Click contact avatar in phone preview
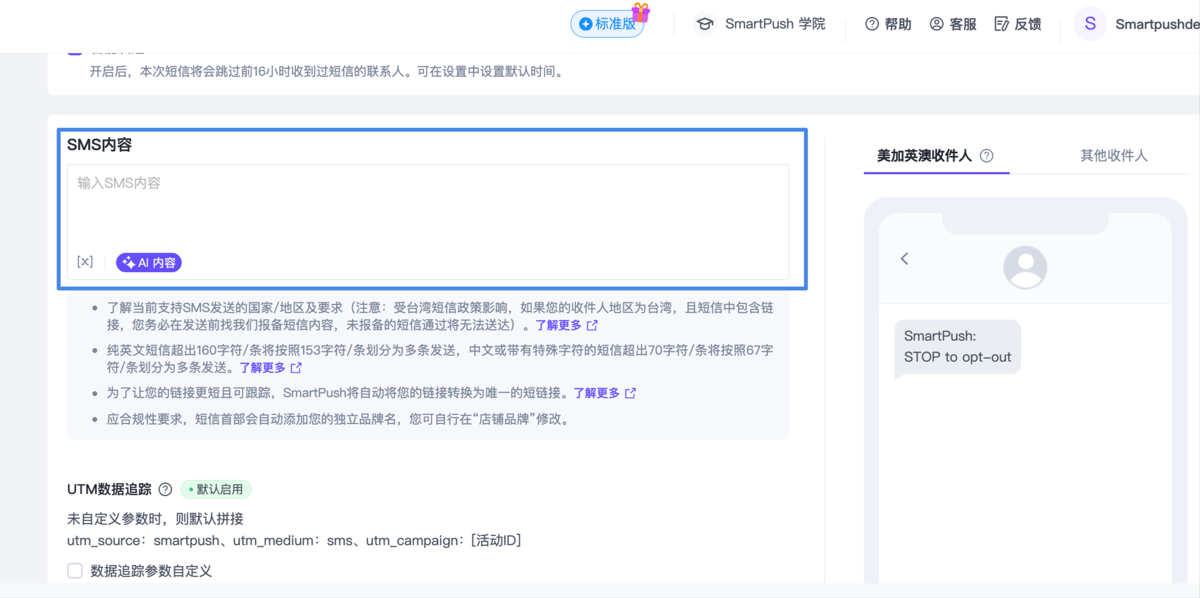The height and width of the screenshot is (598, 1200). point(1025,267)
